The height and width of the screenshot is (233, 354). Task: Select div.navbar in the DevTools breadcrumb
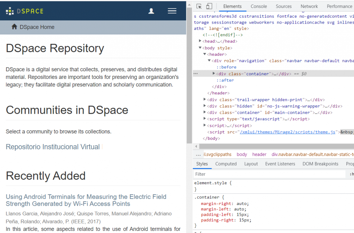tap(313, 155)
